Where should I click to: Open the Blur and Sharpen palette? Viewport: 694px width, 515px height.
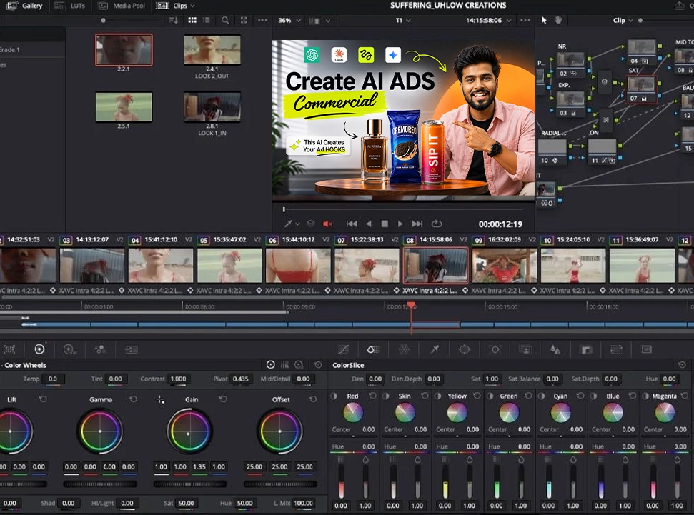(555, 349)
